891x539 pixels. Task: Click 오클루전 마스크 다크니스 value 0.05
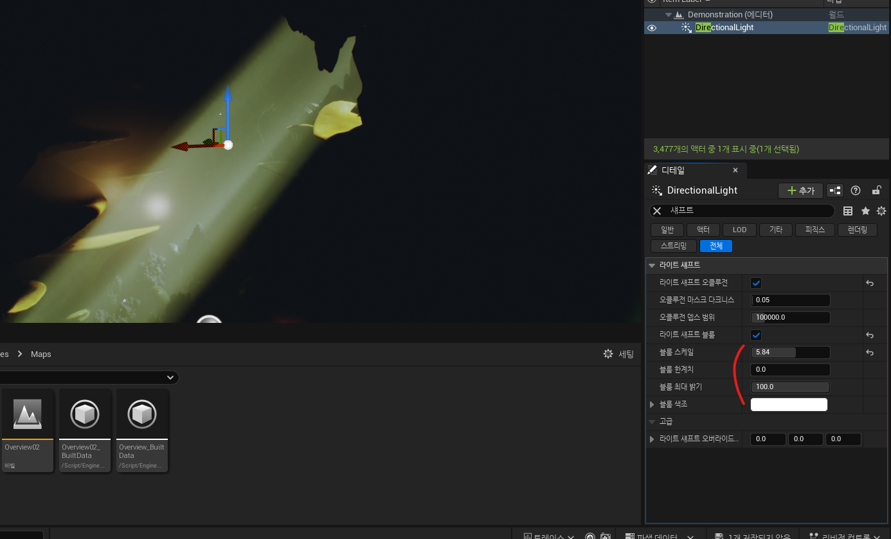pos(790,300)
